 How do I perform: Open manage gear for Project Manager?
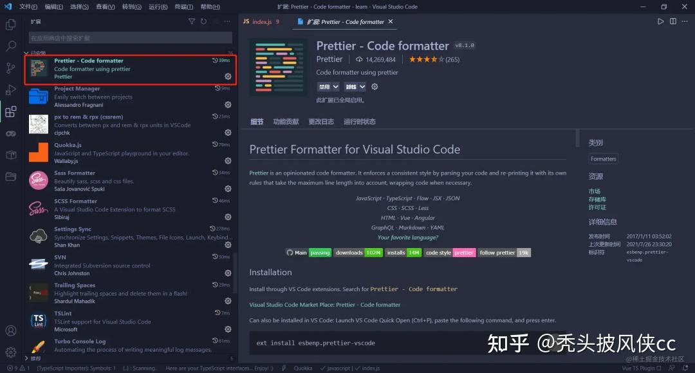pos(228,104)
